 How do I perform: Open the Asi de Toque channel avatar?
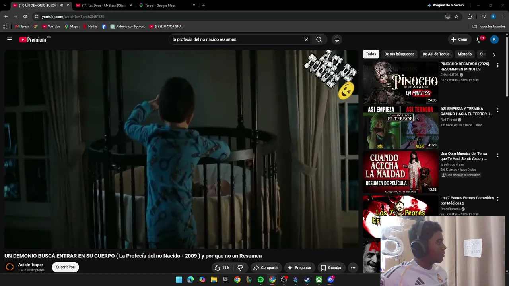[10, 267]
